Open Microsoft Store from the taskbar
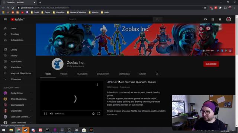Screen dimensions: 238x133 [x=84, y=130]
